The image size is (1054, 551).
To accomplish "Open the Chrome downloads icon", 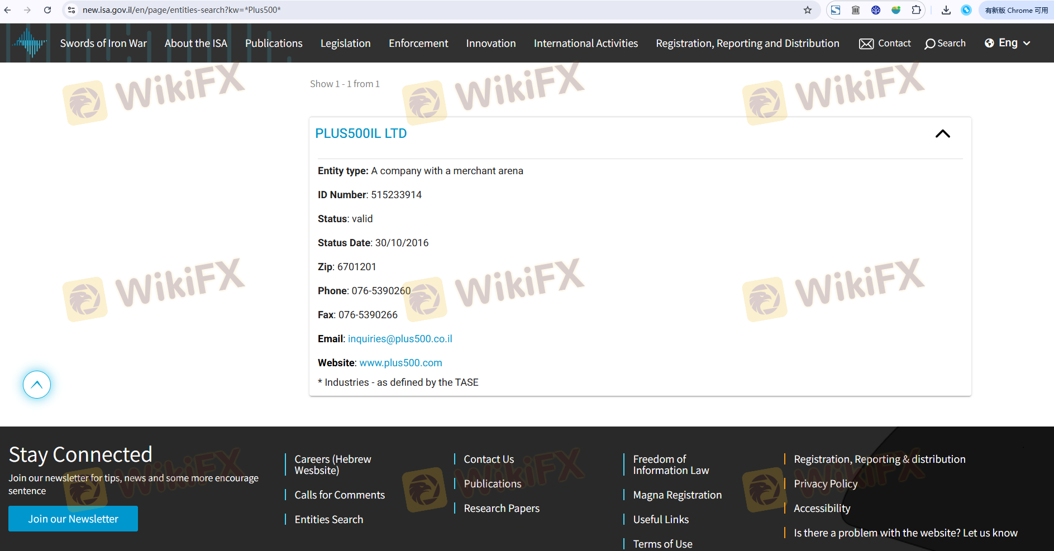I will pyautogui.click(x=946, y=10).
